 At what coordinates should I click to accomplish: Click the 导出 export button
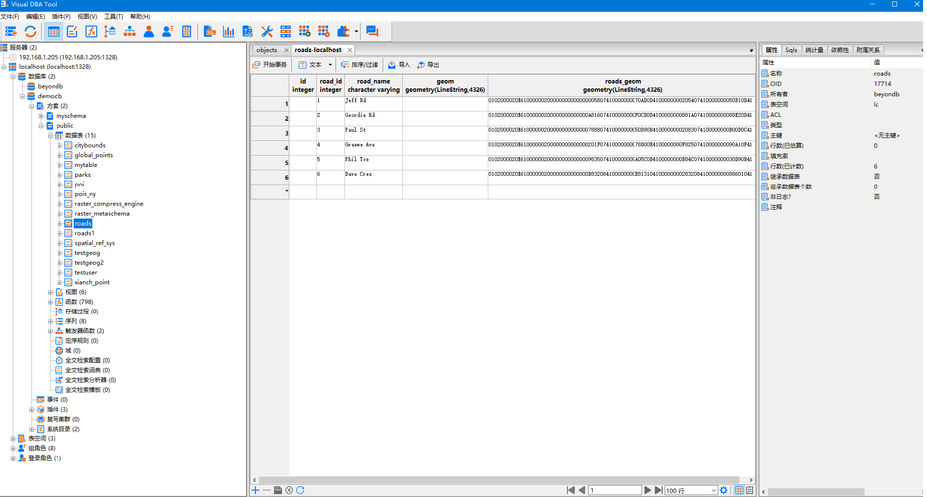pos(428,65)
